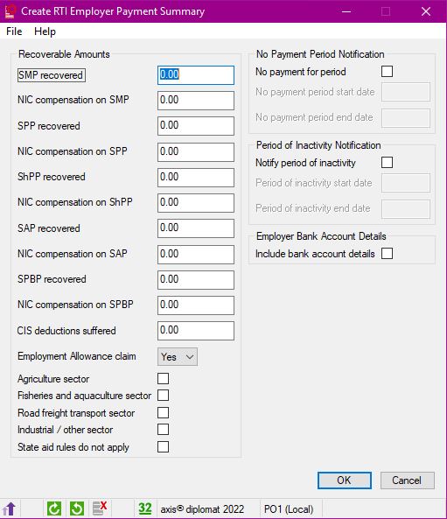Click the grey server red X icon

click(100, 508)
